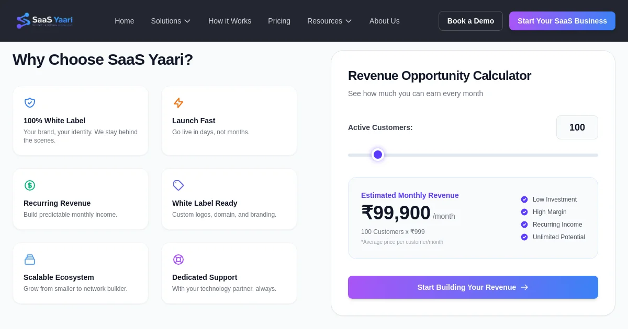Click '100 Customers x ₹999' text
Screen dimensions: 628x329
point(393,232)
